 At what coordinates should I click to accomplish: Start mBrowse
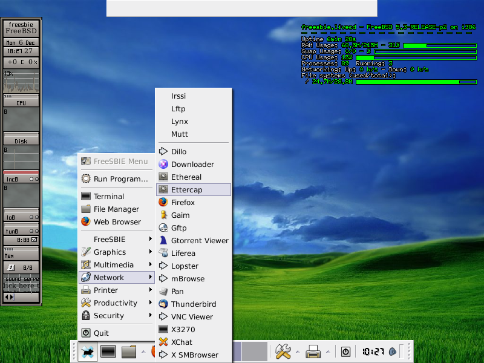(x=194, y=278)
